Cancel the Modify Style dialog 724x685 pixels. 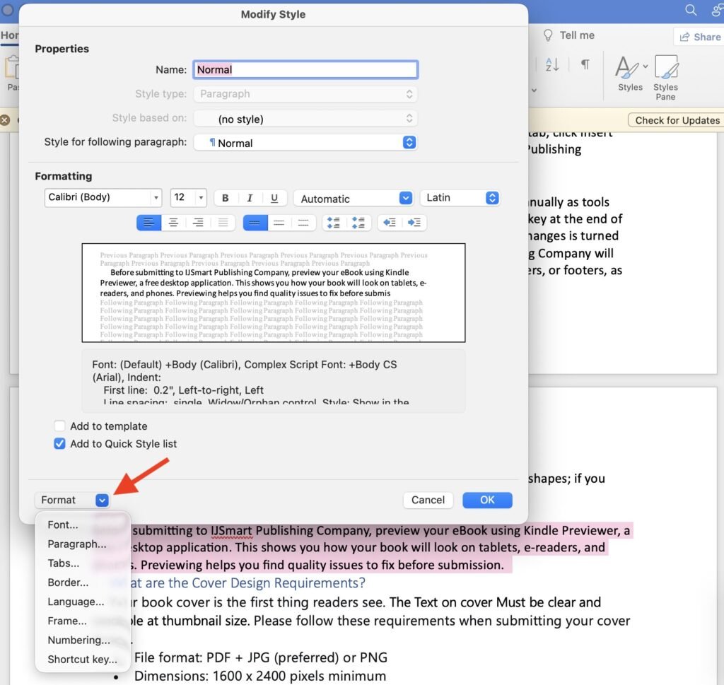pyautogui.click(x=428, y=500)
